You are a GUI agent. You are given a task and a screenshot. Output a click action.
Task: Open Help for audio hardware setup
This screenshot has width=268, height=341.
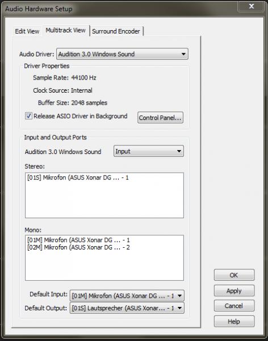click(234, 322)
